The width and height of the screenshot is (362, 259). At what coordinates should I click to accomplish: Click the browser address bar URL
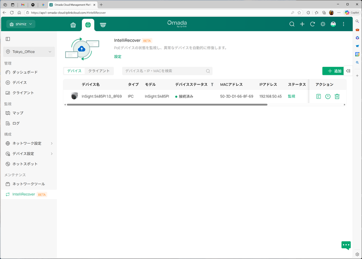tap(68, 13)
